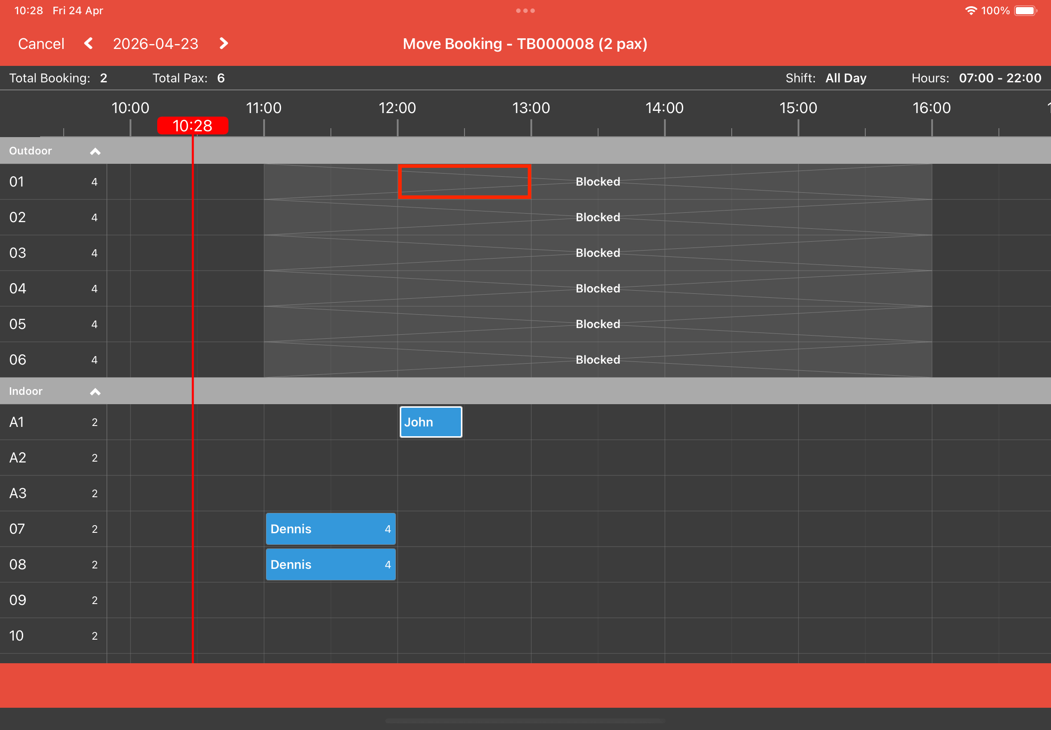1051x730 pixels.
Task: Tap the 11:00 hour label on timeline
Action: tap(264, 108)
